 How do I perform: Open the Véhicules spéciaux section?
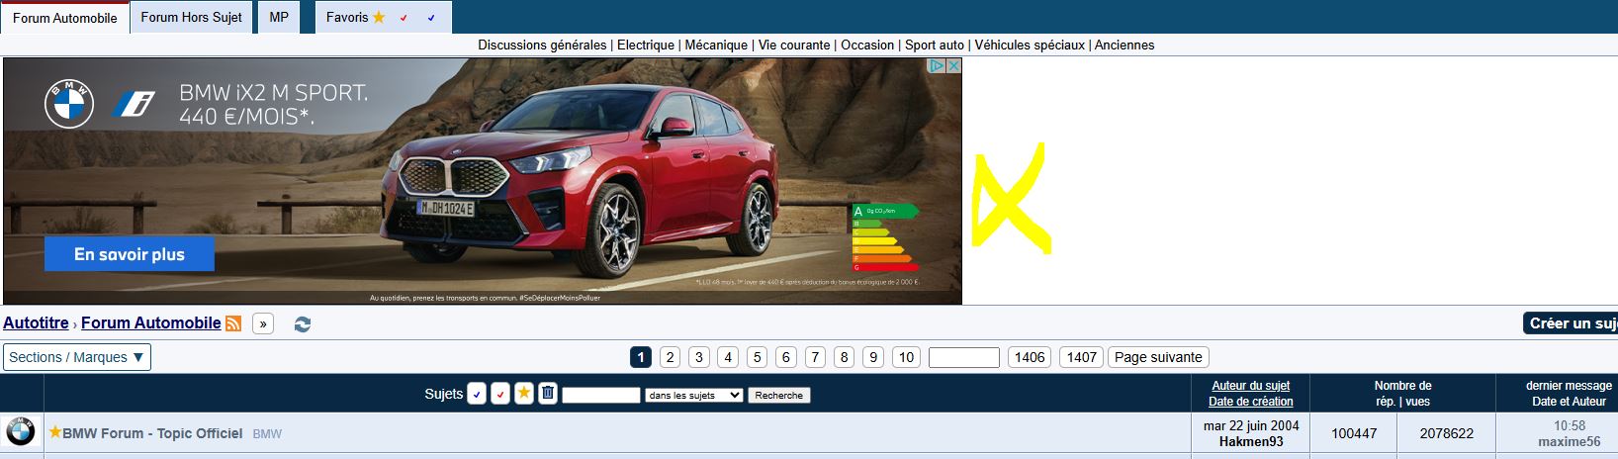click(1030, 45)
